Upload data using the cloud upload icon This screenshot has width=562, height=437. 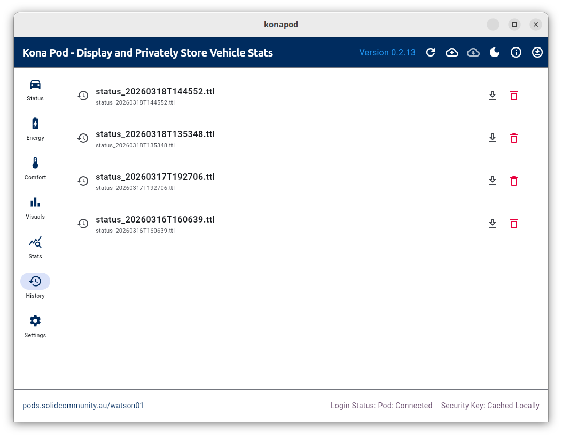[x=452, y=52]
